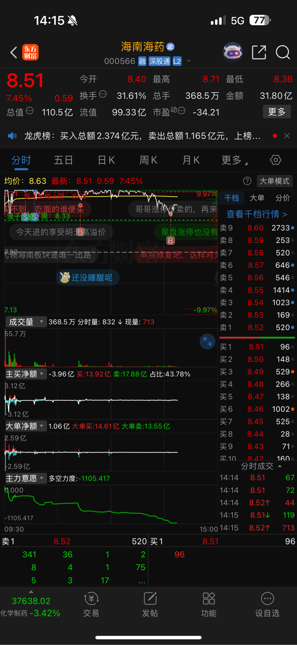Tap buy queue order 96 in red
Screen dimensions: 297x645
179,554
